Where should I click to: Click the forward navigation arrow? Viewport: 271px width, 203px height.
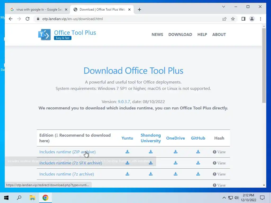tap(19, 19)
